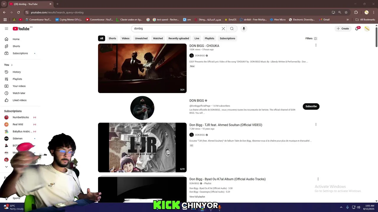Select the All filter chip
This screenshot has height=212, width=378.
click(102, 38)
